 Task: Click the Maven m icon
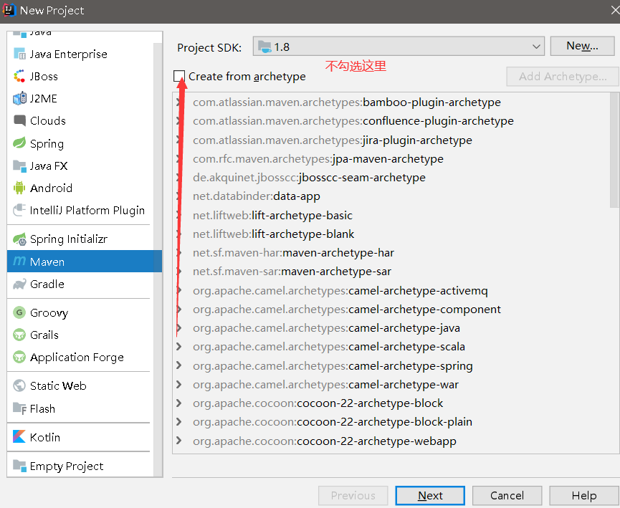19,261
